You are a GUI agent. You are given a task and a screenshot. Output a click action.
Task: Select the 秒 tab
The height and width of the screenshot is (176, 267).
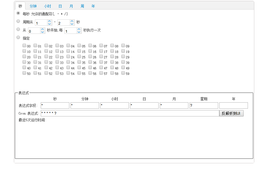(20, 6)
